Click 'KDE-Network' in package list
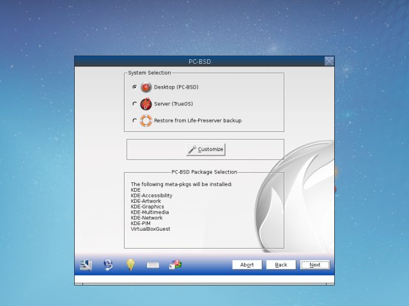This screenshot has height=306, width=409. [146, 218]
